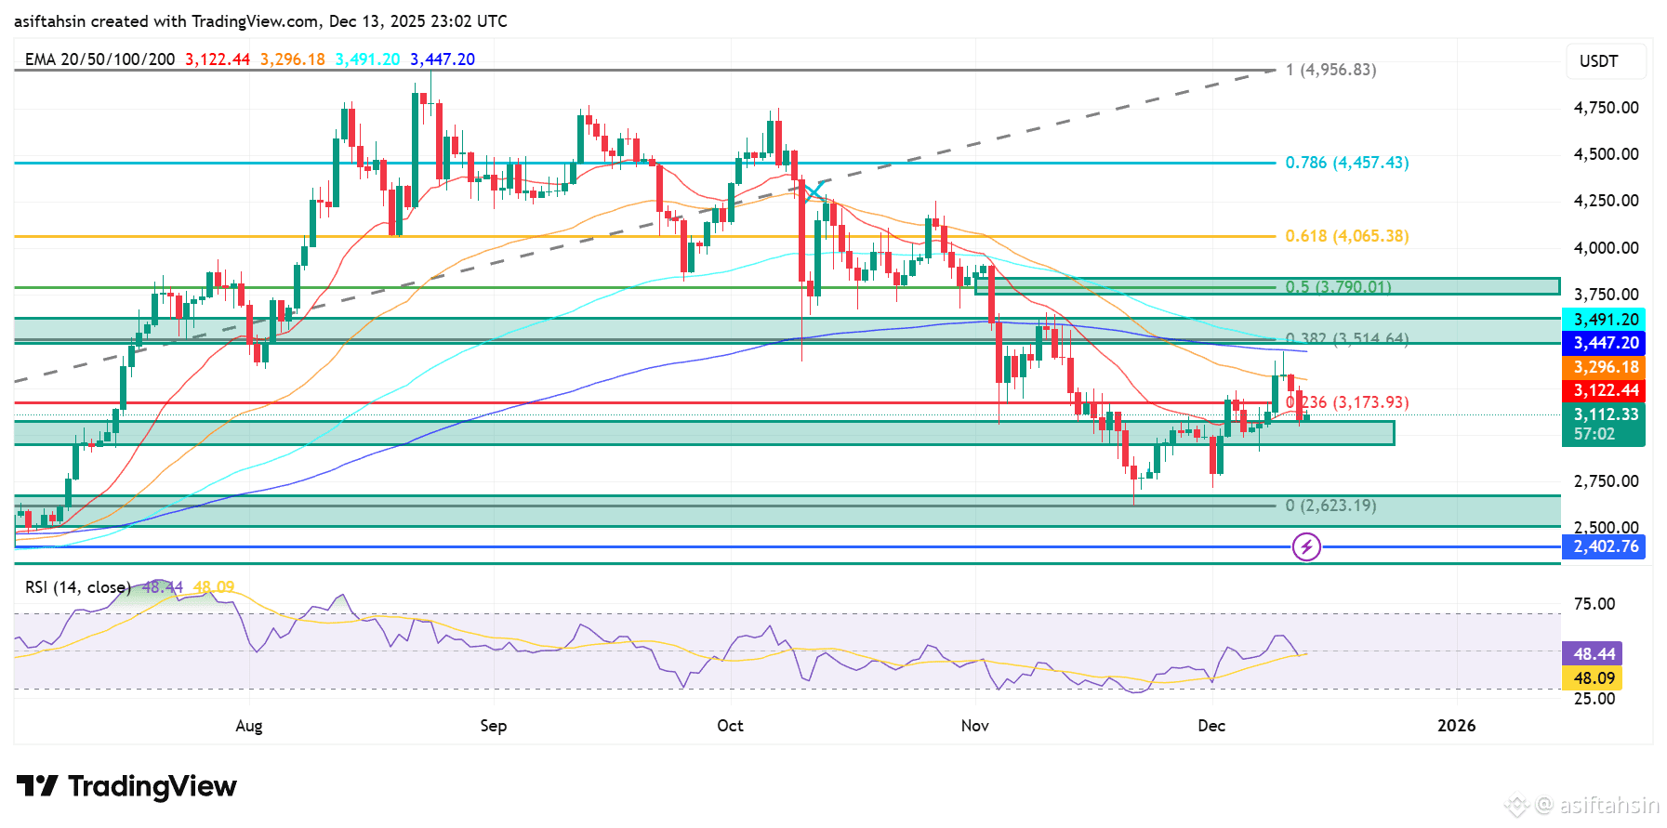The image size is (1667, 828).
Task: Click the RSI (14, close) indicator label
Action: click(77, 587)
